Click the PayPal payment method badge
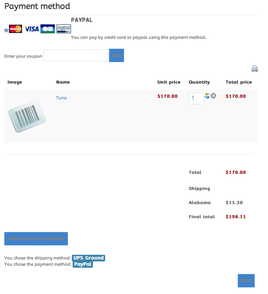Image resolution: width=268 pixels, height=294 pixels. pos(83,264)
